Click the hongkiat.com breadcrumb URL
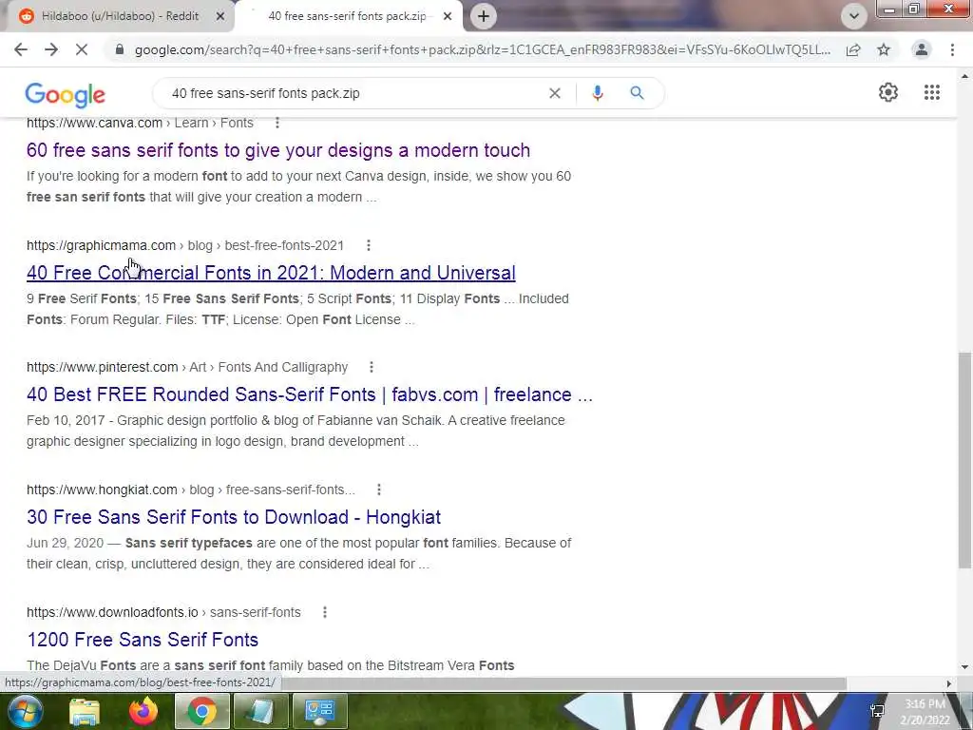Viewport: 973px width, 730px height. (191, 490)
